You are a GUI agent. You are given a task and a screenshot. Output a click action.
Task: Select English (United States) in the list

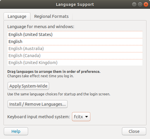[x=75, y=35]
